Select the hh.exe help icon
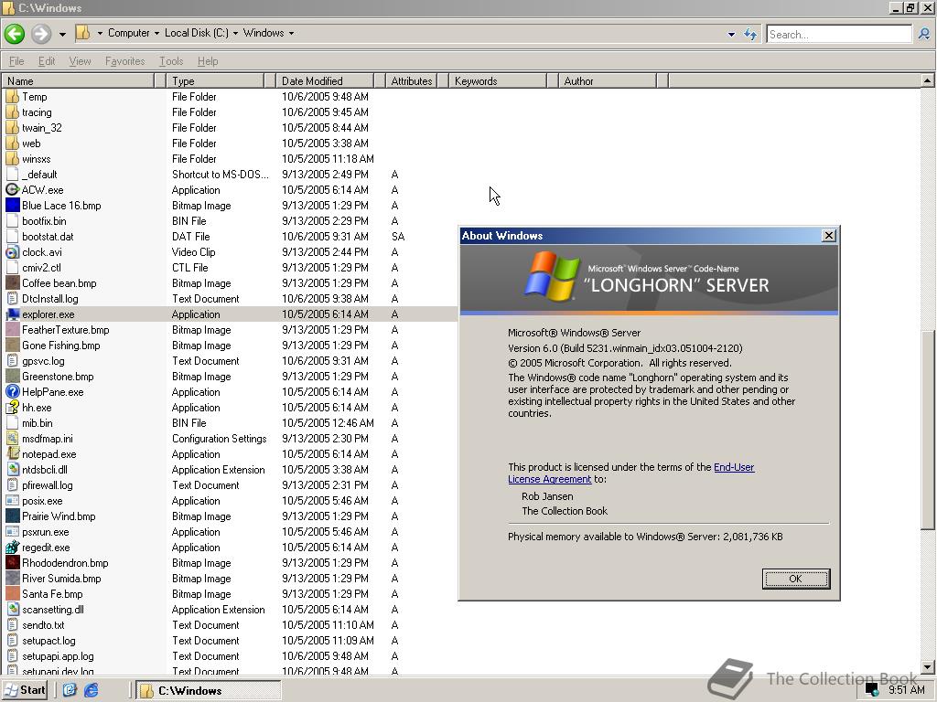This screenshot has width=937, height=702. [x=13, y=407]
